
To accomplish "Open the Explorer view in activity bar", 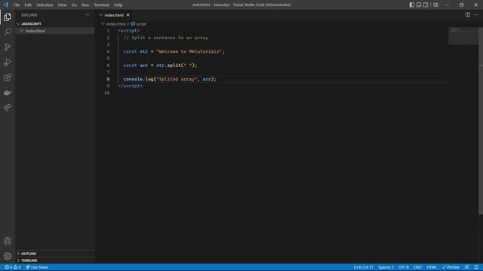I will click(x=8, y=17).
